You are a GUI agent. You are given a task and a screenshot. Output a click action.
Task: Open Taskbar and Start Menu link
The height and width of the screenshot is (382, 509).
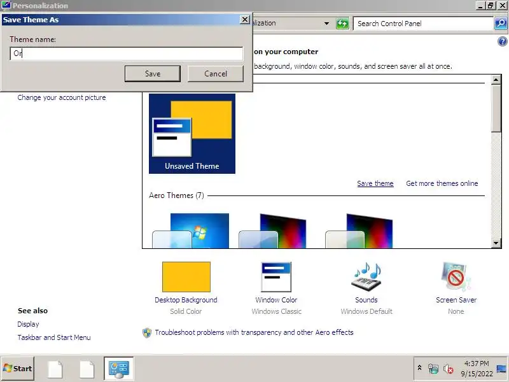(x=54, y=337)
